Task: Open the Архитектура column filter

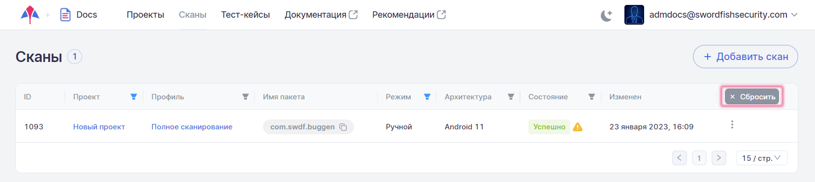Action: [511, 97]
